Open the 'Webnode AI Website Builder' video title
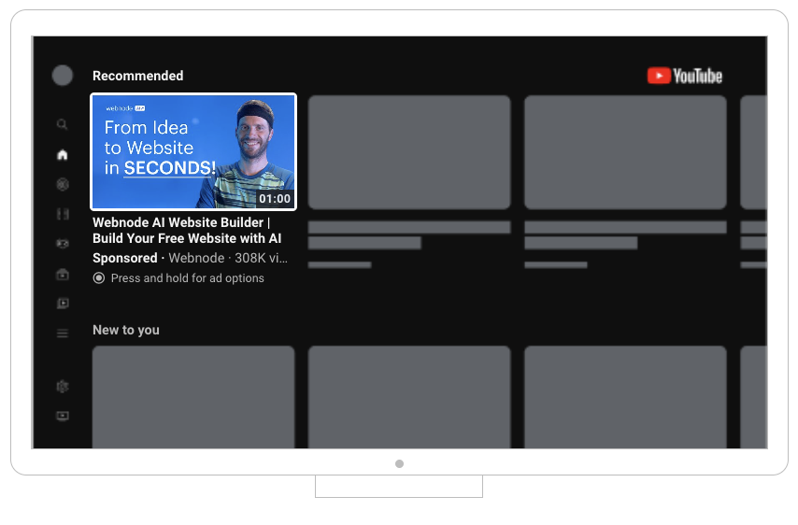 [x=187, y=231]
